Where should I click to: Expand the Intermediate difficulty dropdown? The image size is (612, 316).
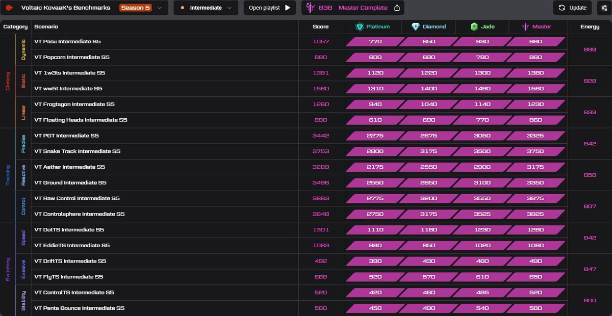(206, 8)
